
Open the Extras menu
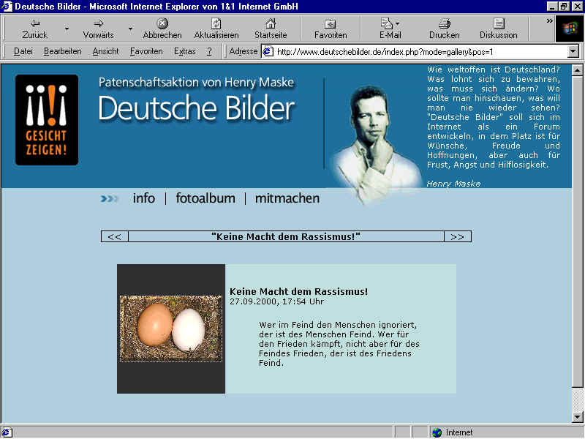(x=185, y=51)
